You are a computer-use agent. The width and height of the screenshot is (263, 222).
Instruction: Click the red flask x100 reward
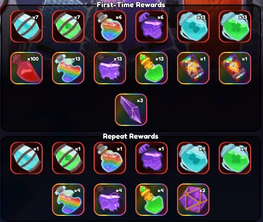(26, 68)
